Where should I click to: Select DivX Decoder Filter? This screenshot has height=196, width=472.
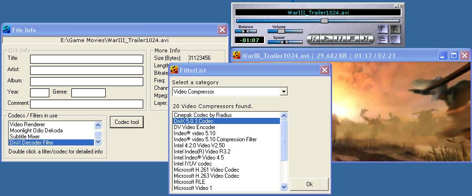pos(52,142)
